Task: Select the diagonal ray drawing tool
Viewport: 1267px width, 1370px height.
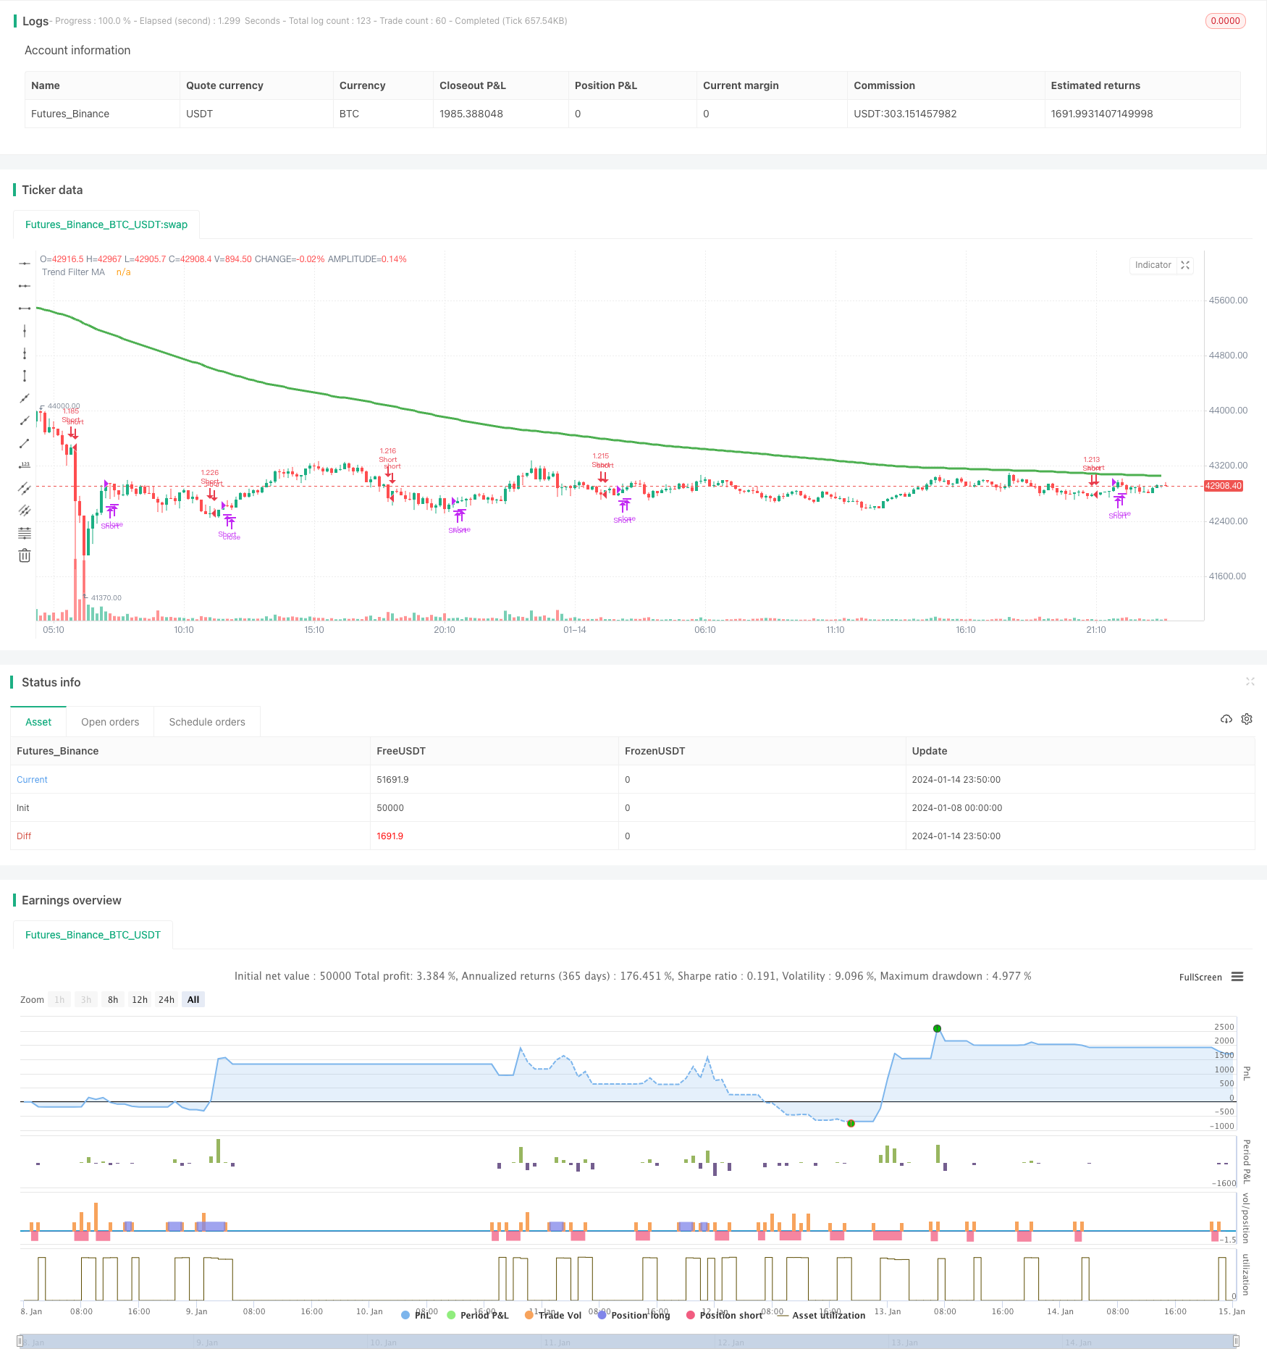Action: pyautogui.click(x=25, y=421)
